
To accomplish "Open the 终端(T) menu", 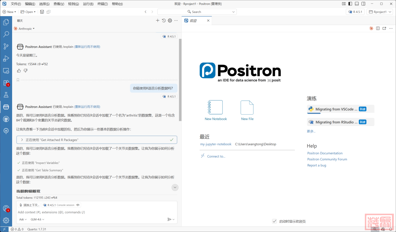I will click(103, 4).
